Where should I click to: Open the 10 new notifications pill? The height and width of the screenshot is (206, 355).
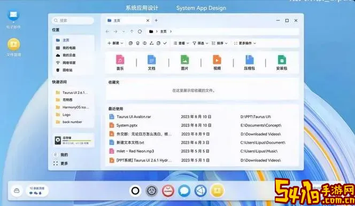coord(37,191)
